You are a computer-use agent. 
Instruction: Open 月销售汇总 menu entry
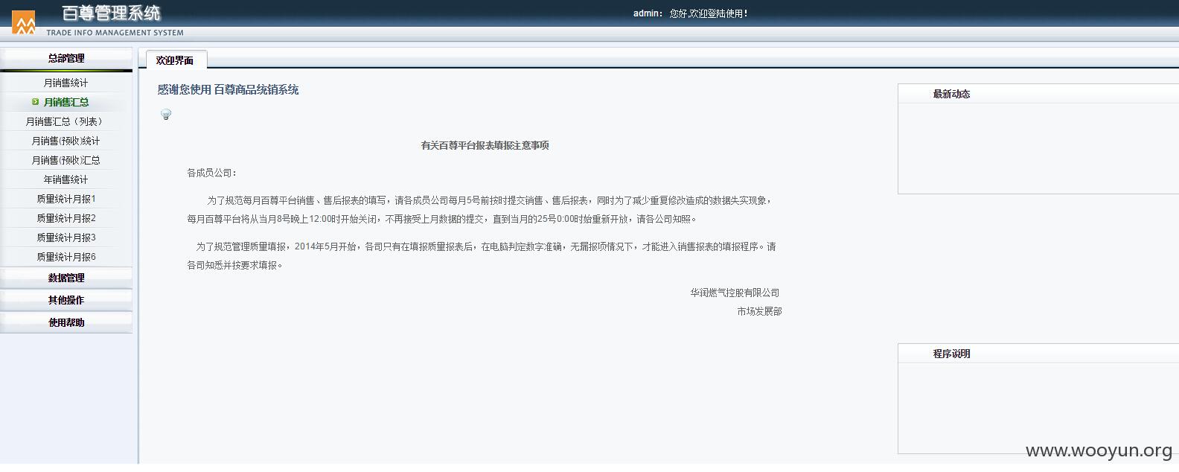[66, 102]
